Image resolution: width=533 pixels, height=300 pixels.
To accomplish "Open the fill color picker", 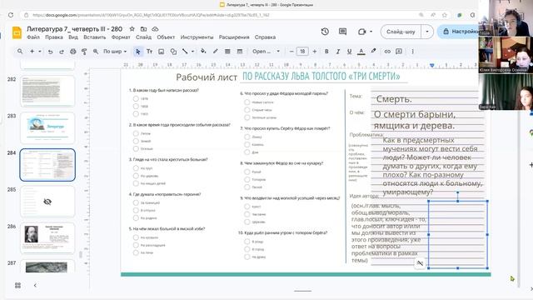I will (x=203, y=52).
